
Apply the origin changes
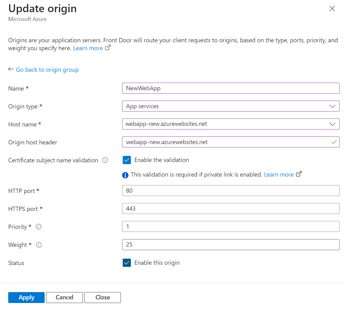click(x=26, y=298)
